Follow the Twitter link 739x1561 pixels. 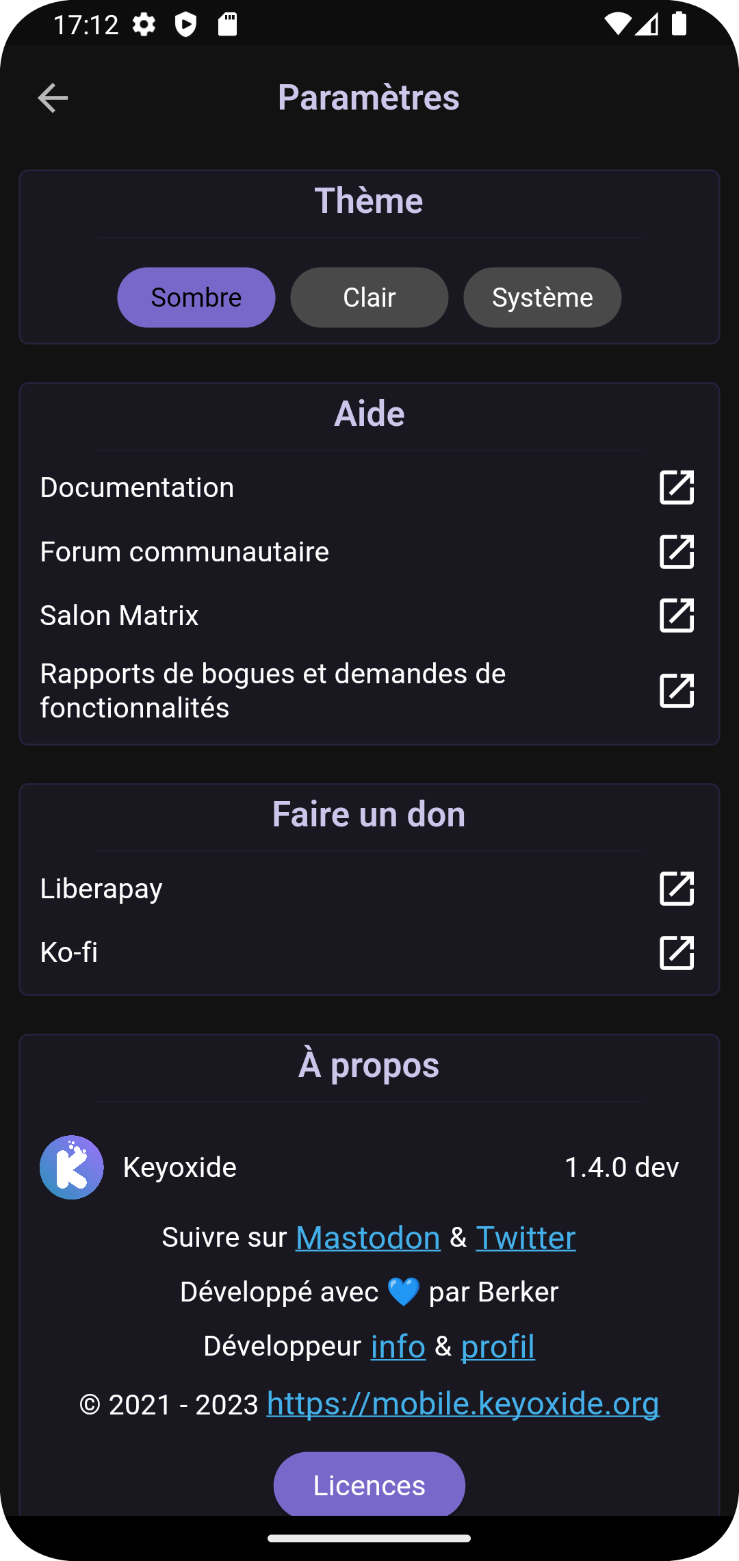tap(526, 1238)
